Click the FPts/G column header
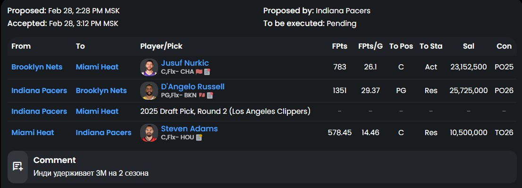This screenshot has width=522, height=188. 370,46
